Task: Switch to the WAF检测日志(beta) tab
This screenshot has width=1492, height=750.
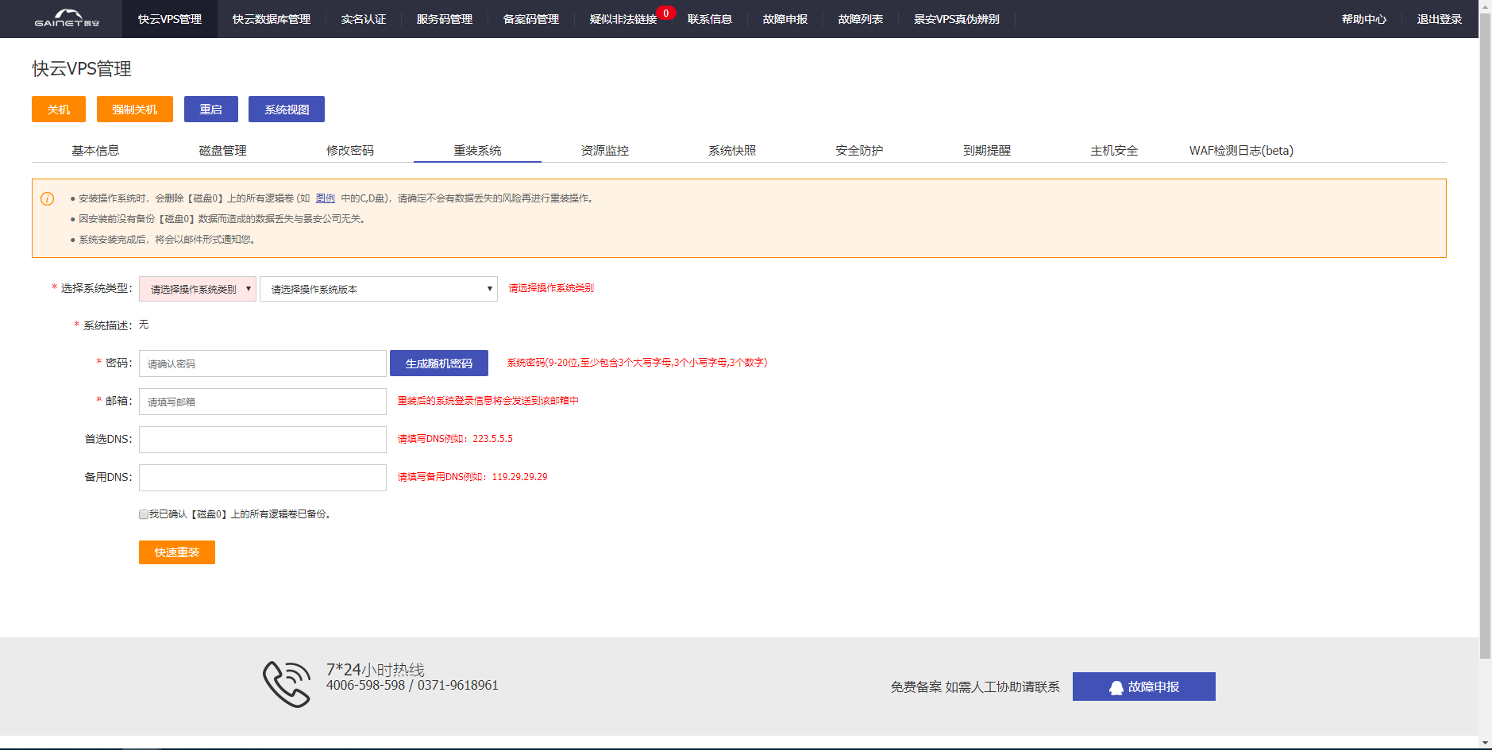Action: 1241,150
